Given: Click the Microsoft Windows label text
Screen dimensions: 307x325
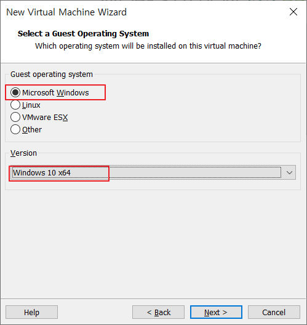Looking at the screenshot, I should click(55, 93).
